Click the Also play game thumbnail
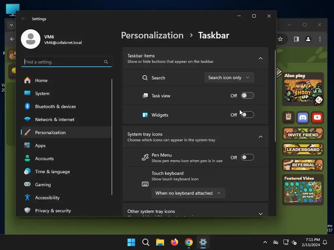The width and height of the screenshot is (334, 250). click(x=303, y=90)
